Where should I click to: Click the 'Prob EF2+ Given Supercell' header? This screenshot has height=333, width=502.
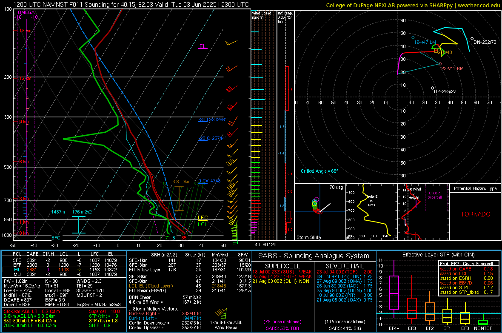tap(466, 264)
